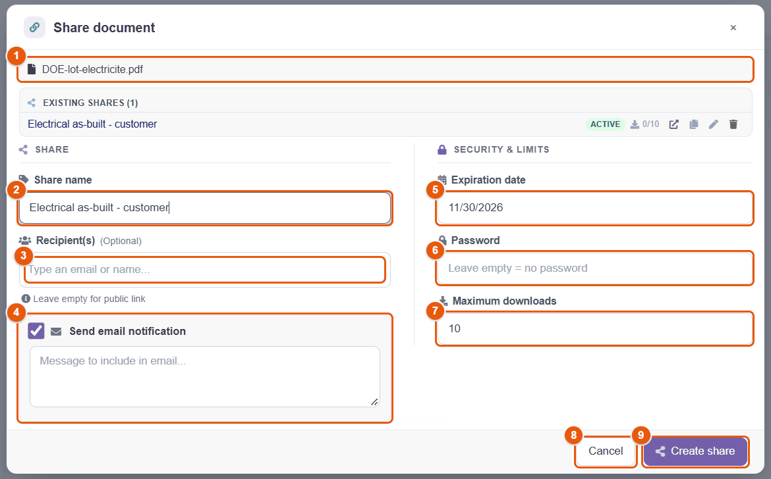
Task: Copy the existing share link
Action: coord(694,124)
